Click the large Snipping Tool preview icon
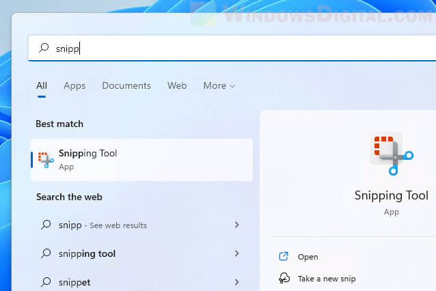The width and height of the screenshot is (436, 291). [x=392, y=154]
